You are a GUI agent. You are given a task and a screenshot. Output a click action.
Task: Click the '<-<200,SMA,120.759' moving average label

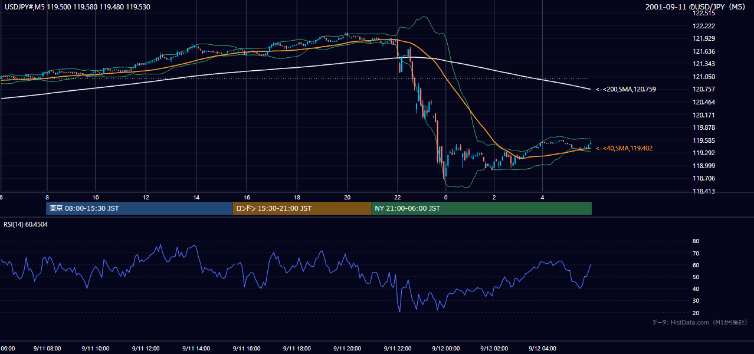click(x=625, y=89)
